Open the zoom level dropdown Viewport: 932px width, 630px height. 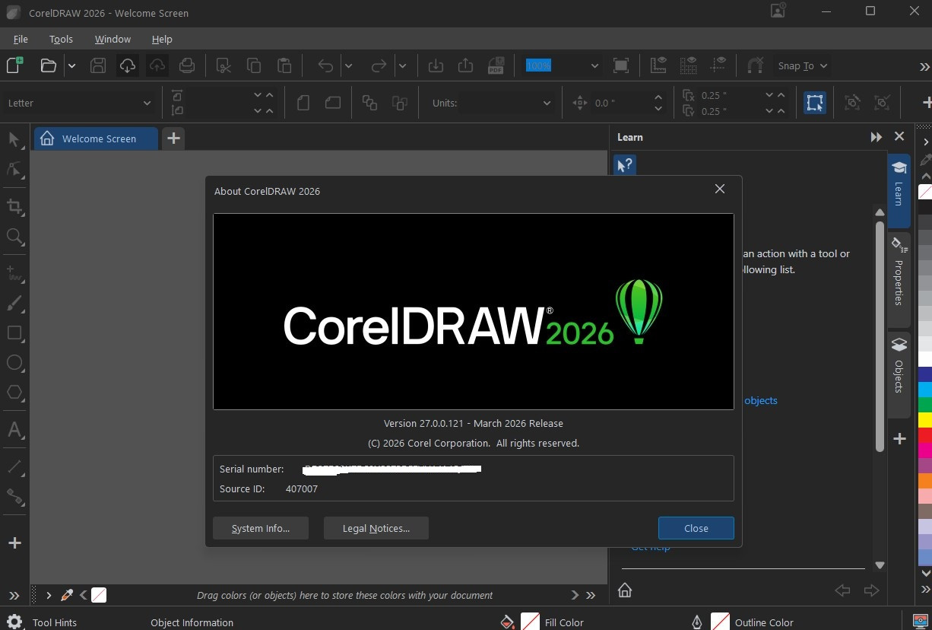[x=594, y=66]
